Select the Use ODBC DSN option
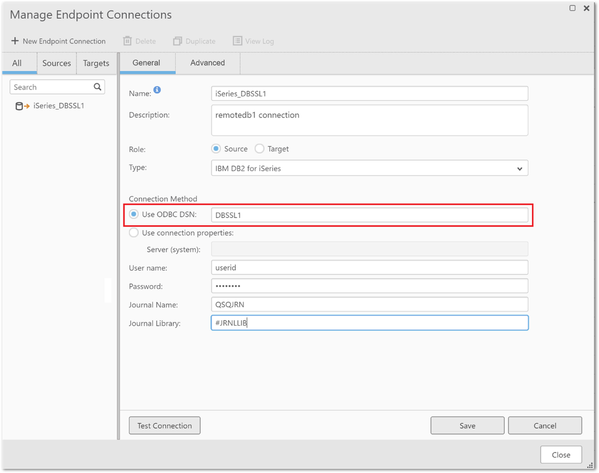The width and height of the screenshot is (599, 473). (133, 214)
